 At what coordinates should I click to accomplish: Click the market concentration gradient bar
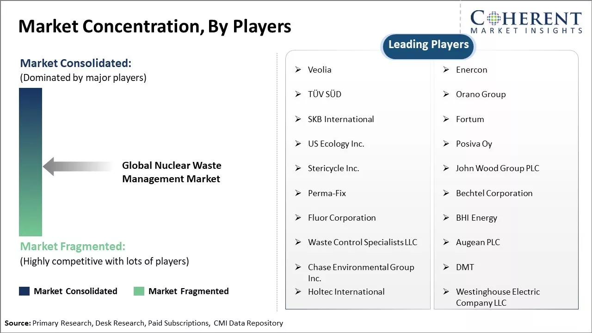click(x=31, y=162)
